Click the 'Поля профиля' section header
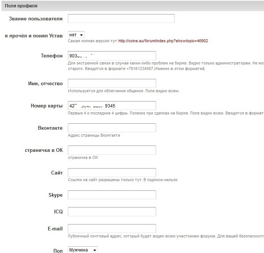Screen dimensions: 264x253 [21, 6]
